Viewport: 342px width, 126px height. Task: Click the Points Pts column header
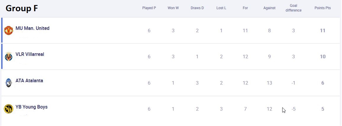click(x=322, y=8)
